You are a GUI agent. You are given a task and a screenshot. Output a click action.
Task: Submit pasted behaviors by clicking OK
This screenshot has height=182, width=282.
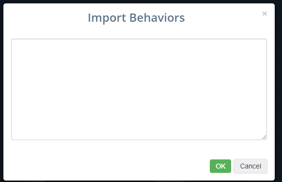[220, 166]
